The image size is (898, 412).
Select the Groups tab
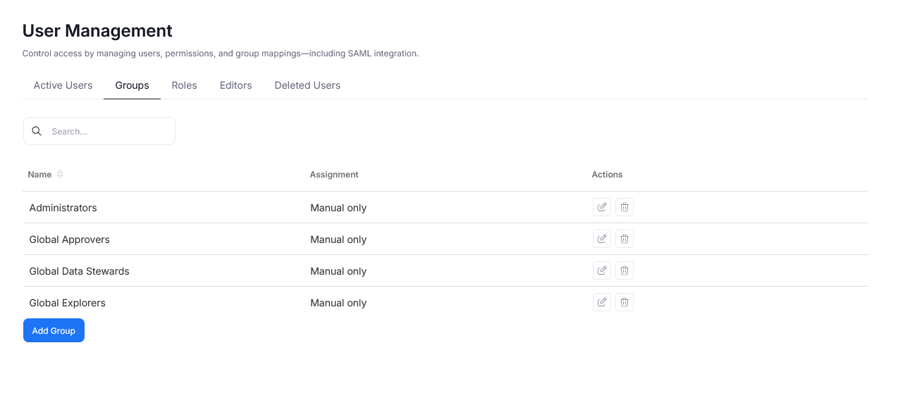(x=132, y=85)
